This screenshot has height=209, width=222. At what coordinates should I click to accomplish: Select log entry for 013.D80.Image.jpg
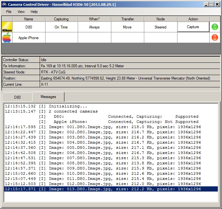point(111,189)
